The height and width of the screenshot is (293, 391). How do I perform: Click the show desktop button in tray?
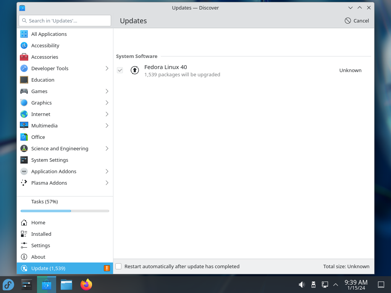[381, 285]
